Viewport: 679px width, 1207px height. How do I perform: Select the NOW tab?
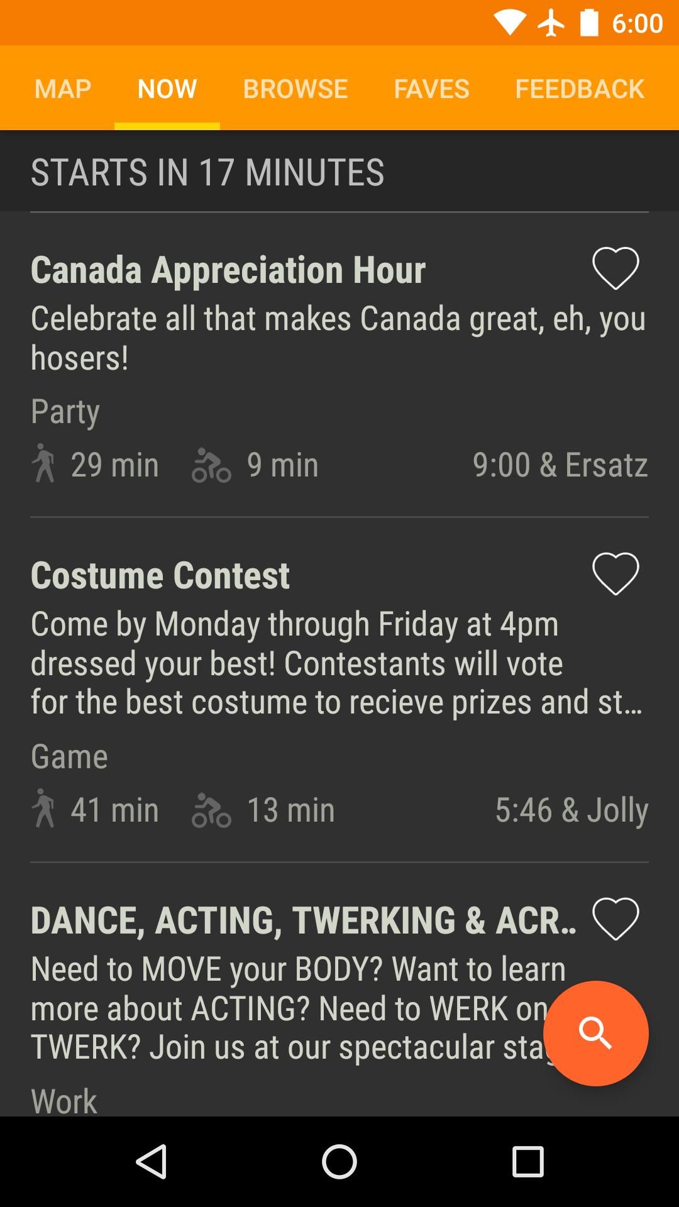pos(167,89)
